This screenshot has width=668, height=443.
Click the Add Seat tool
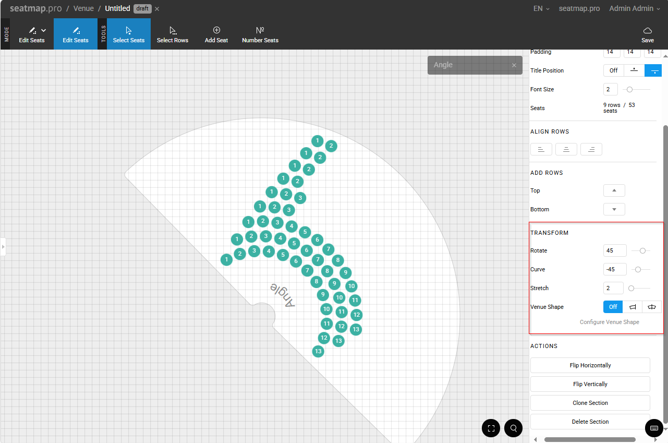point(216,34)
